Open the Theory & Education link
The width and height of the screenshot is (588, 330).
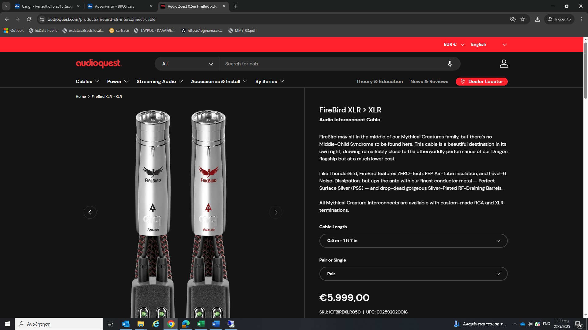pos(379,82)
